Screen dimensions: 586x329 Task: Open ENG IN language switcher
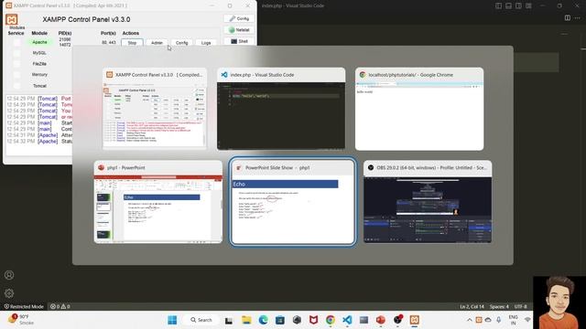(x=514, y=320)
